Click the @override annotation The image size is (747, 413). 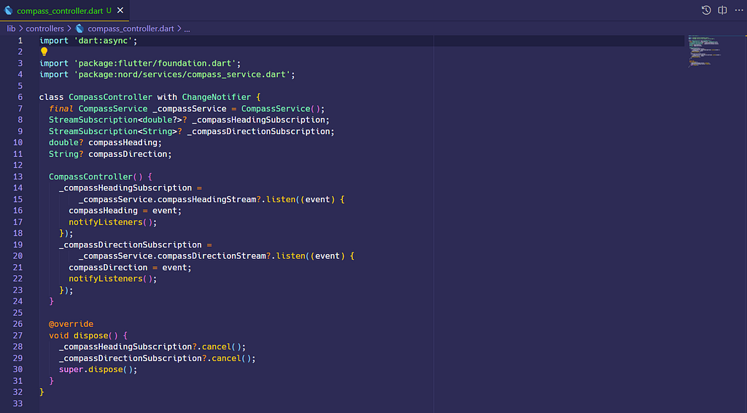pyautogui.click(x=71, y=324)
